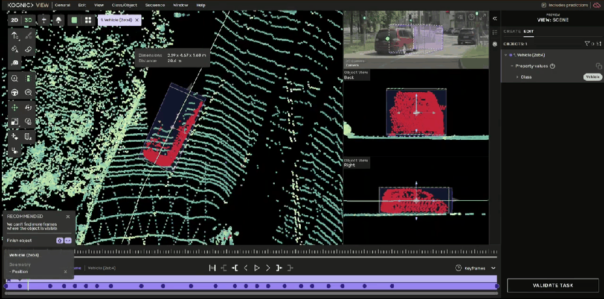This screenshot has width=604, height=299.
Task: Open the General menu
Action: [x=62, y=5]
